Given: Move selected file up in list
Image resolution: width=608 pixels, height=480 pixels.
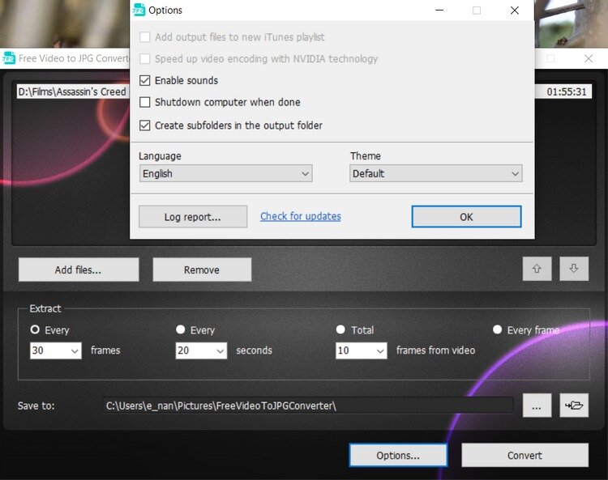Looking at the screenshot, I should [537, 269].
